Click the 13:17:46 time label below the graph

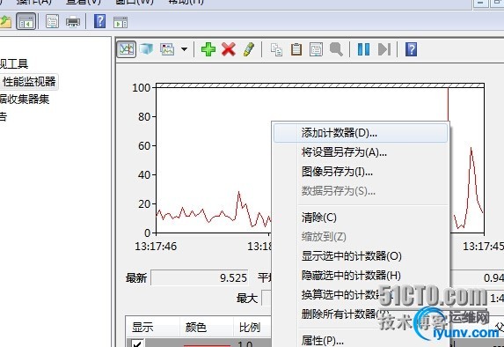point(156,247)
